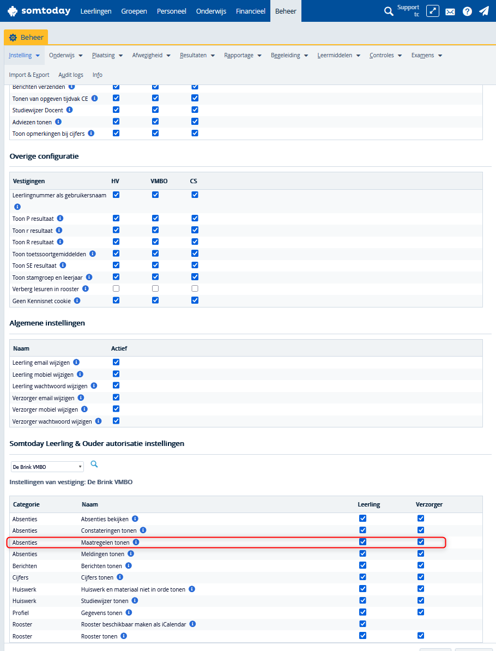Screen dimensions: 496x651
Task: Enable Verberg lesuren in rooster for HV
Action: [116, 288]
